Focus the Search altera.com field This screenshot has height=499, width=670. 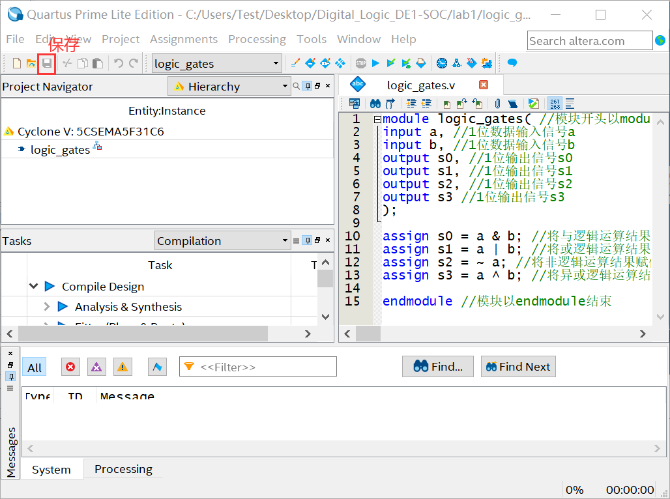[590, 40]
